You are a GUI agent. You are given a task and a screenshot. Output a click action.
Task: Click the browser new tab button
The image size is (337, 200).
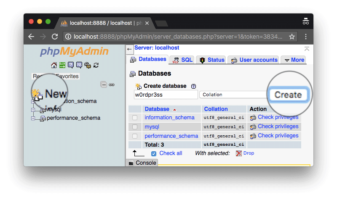(162, 24)
